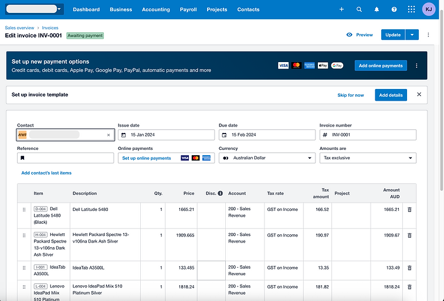The width and height of the screenshot is (444, 301).
Task: Delete the Hewlett Packard Spectre line
Action: [409, 235]
